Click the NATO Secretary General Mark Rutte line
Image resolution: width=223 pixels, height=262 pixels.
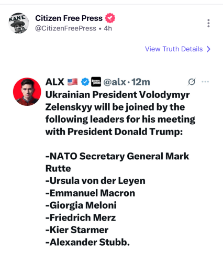pos(117,162)
